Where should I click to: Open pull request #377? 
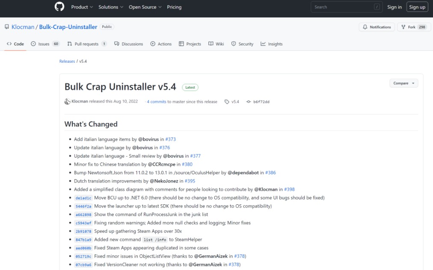click(x=195, y=156)
